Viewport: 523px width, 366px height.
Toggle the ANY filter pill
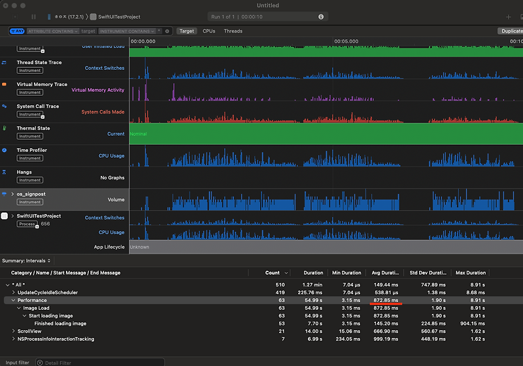(x=17, y=31)
